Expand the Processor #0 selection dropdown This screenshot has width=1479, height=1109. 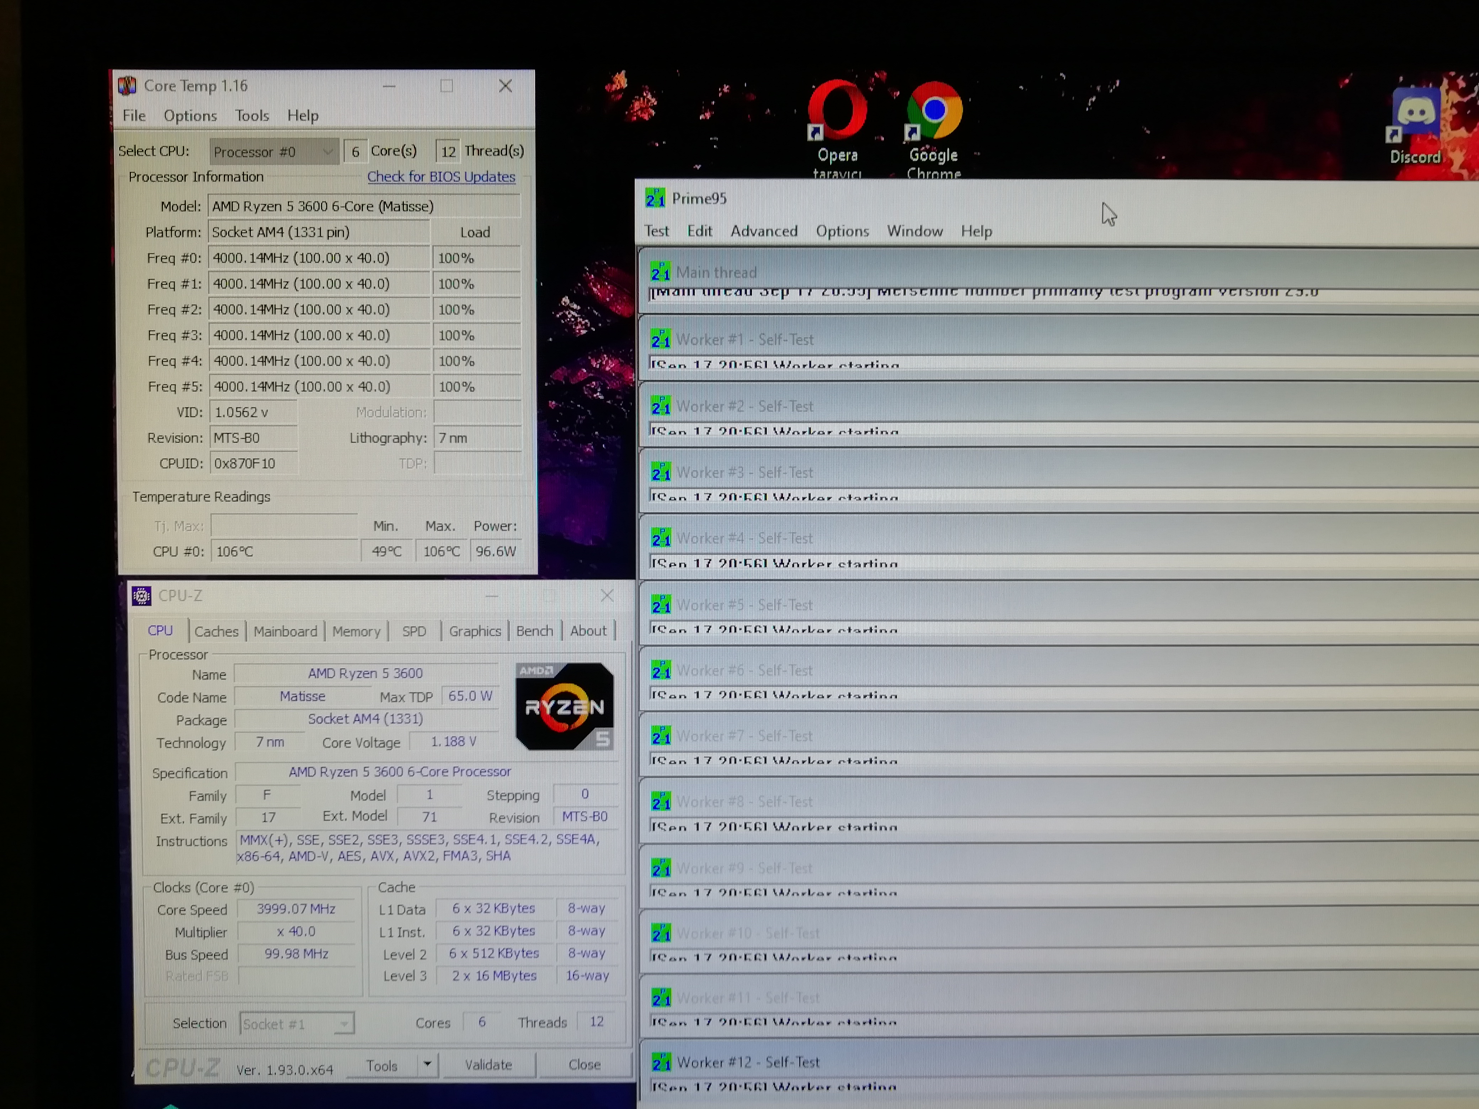tap(327, 152)
